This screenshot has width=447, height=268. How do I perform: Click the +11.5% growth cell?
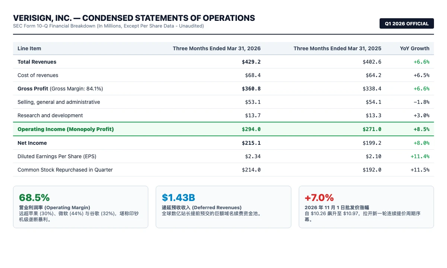coord(420,170)
